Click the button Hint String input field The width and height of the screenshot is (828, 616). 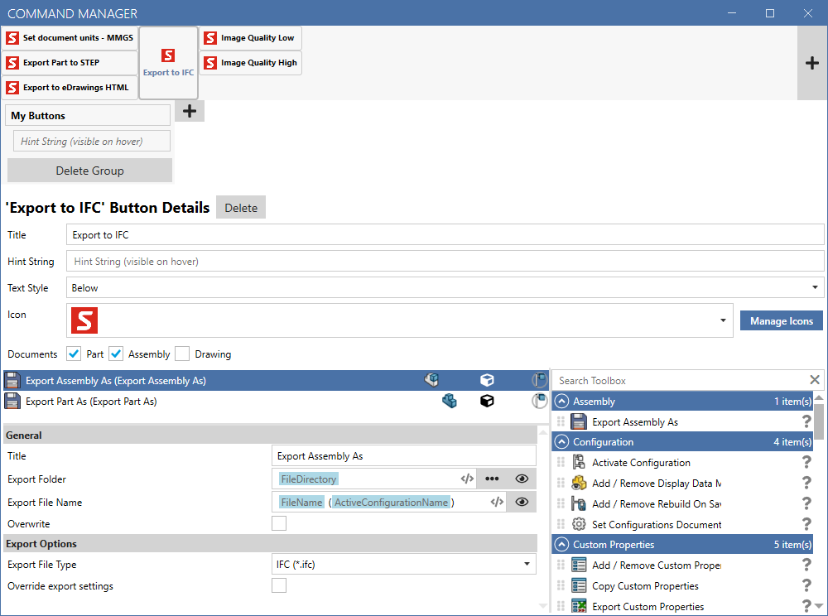tap(445, 262)
